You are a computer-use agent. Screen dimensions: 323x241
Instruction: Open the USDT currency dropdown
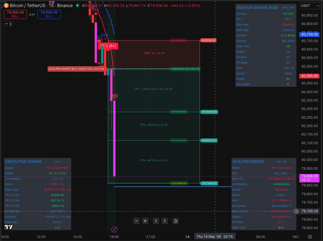[310, 5]
